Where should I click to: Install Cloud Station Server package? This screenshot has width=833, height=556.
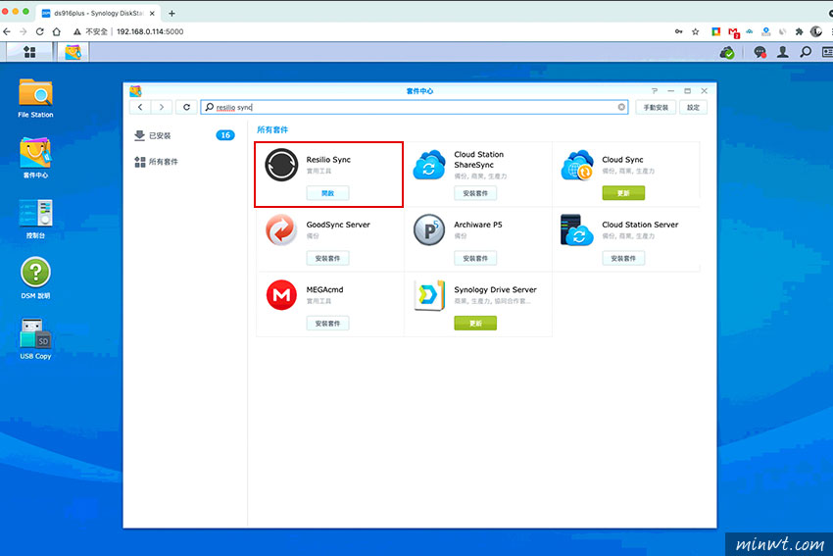click(623, 258)
